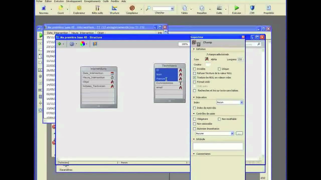Enable the Invisible checkbox
The height and width of the screenshot is (180, 321).
point(194,69)
